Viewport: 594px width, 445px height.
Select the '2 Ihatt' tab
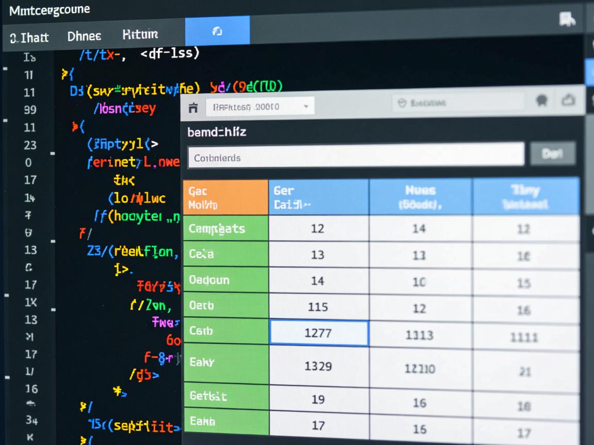[x=29, y=38]
